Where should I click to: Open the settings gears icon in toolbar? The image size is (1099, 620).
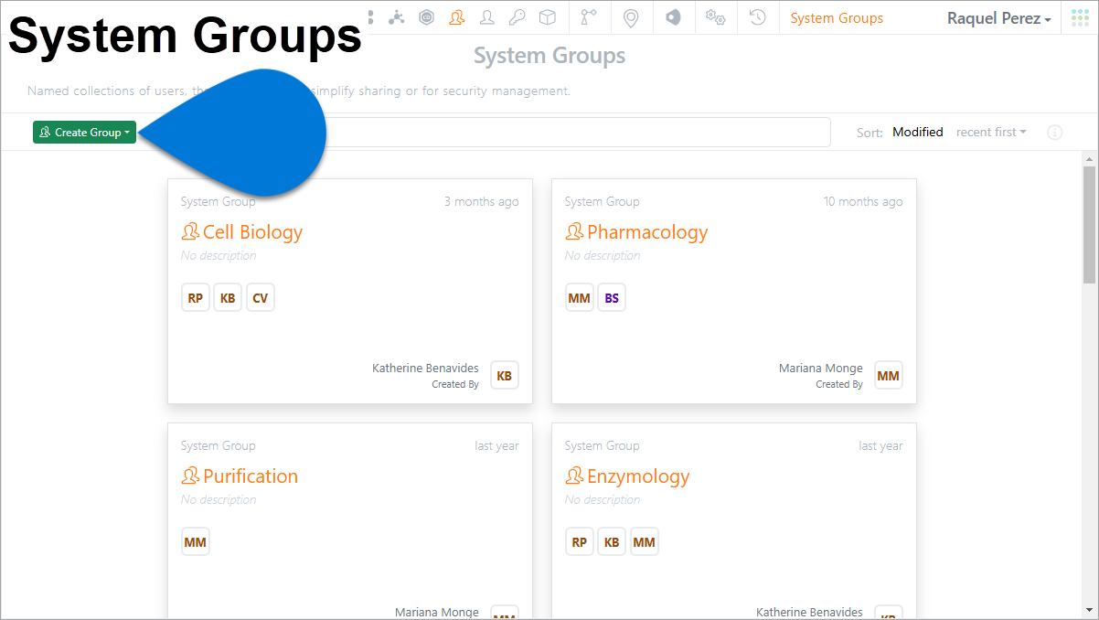[x=715, y=17]
